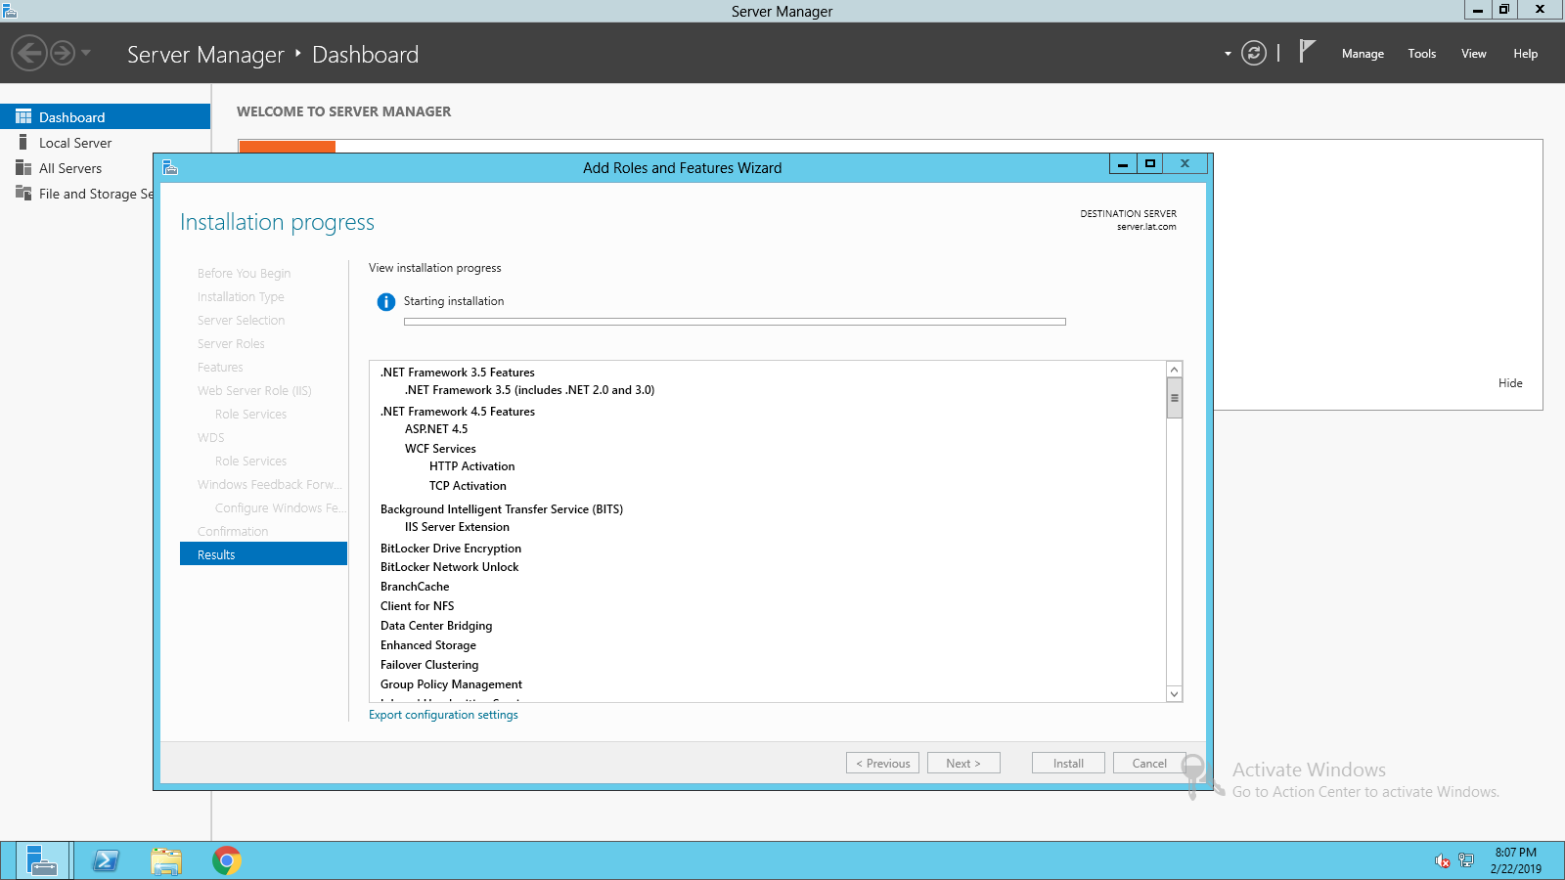Hide the welcome tile
This screenshot has height=880, width=1565.
pos(1509,383)
